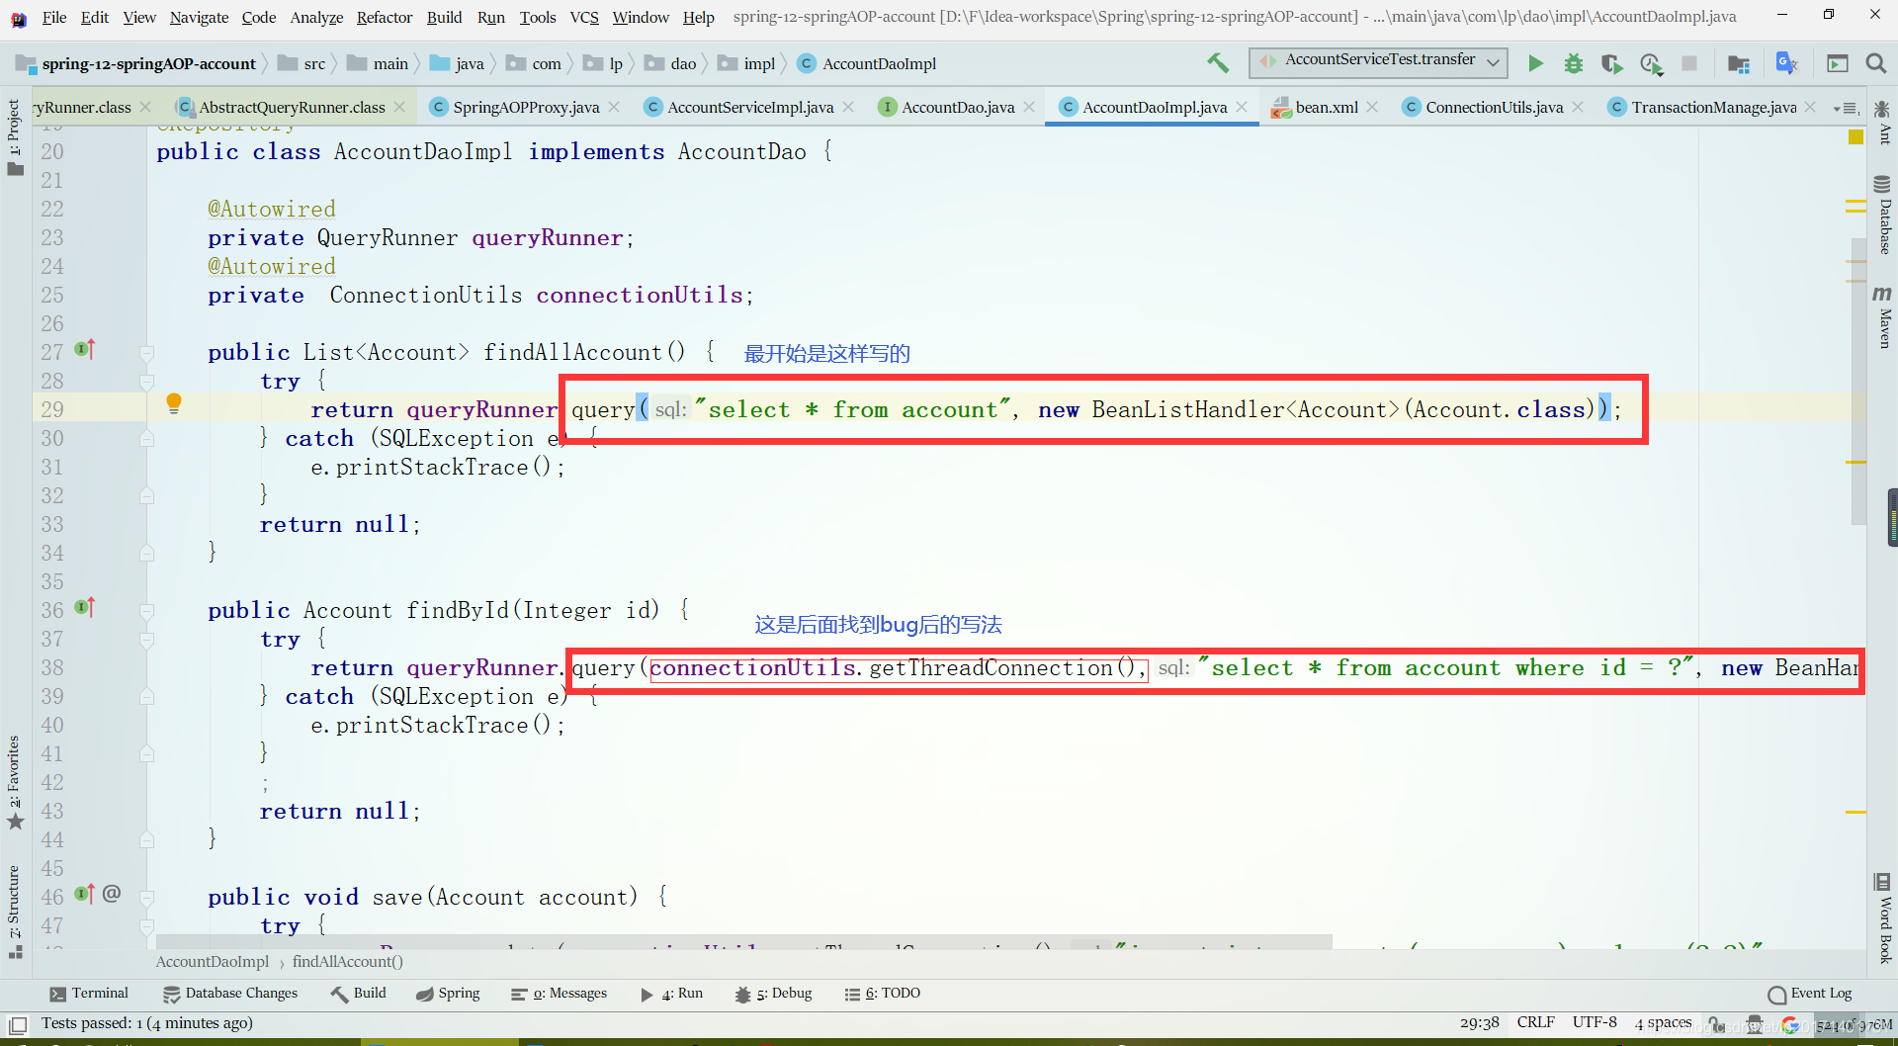Run with coverage icon
1898x1046 pixels.
click(1612, 63)
